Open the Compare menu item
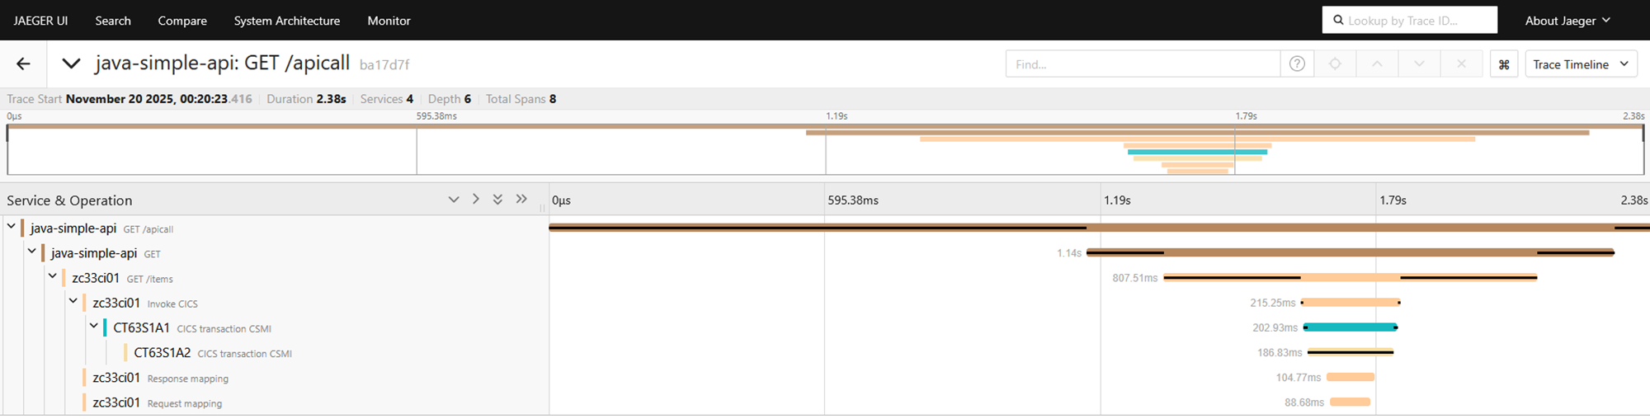 point(182,21)
